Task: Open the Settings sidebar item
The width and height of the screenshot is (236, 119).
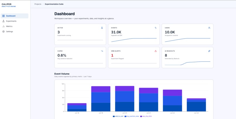Action: click(15, 32)
